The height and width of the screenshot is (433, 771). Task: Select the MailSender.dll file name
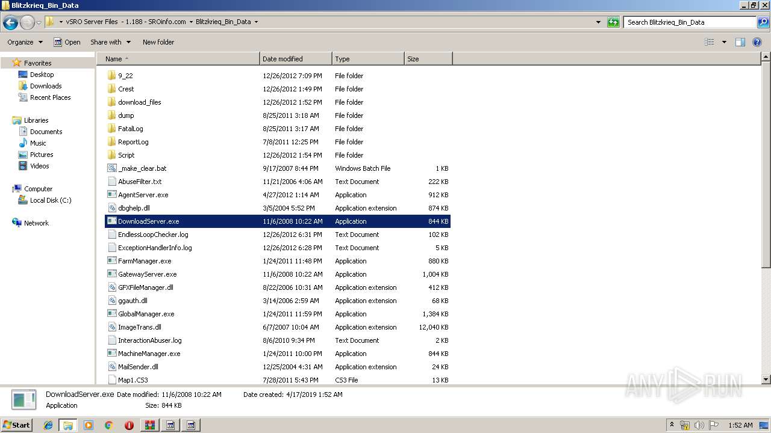pos(138,367)
